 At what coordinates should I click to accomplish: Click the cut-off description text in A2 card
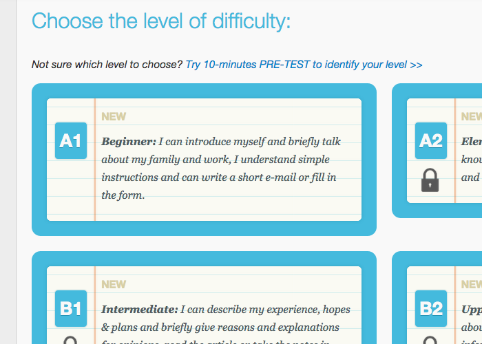[472, 160]
